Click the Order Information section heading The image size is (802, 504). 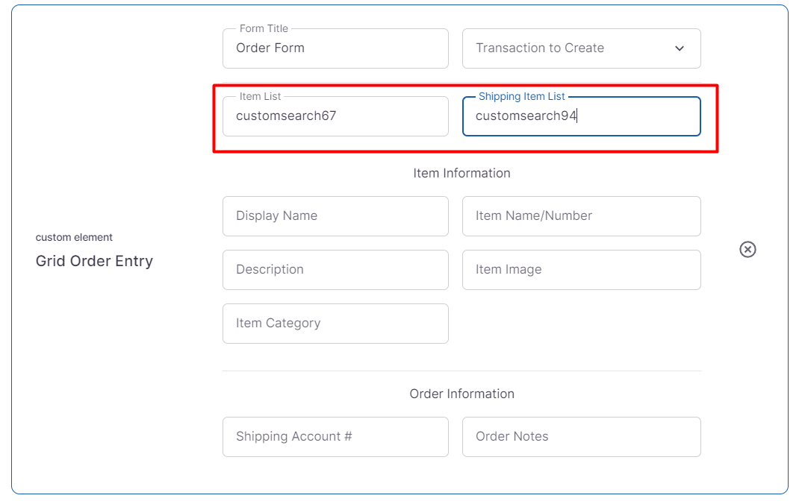461,394
